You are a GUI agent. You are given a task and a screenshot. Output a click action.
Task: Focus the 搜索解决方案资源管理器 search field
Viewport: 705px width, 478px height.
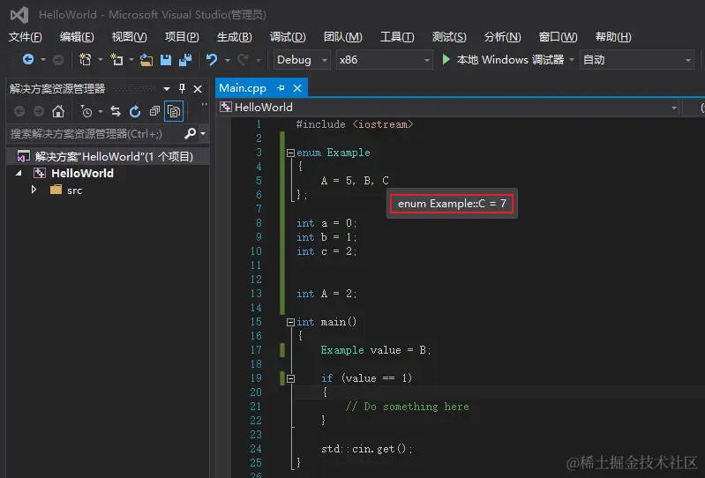[94, 133]
